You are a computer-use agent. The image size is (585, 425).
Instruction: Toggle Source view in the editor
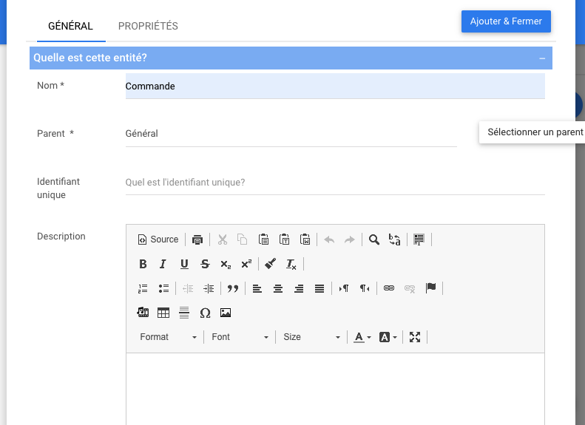tap(158, 239)
